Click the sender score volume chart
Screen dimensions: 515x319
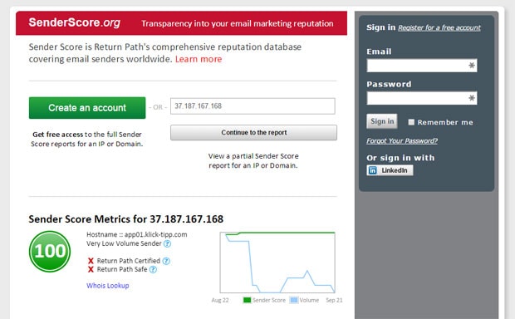(277, 263)
